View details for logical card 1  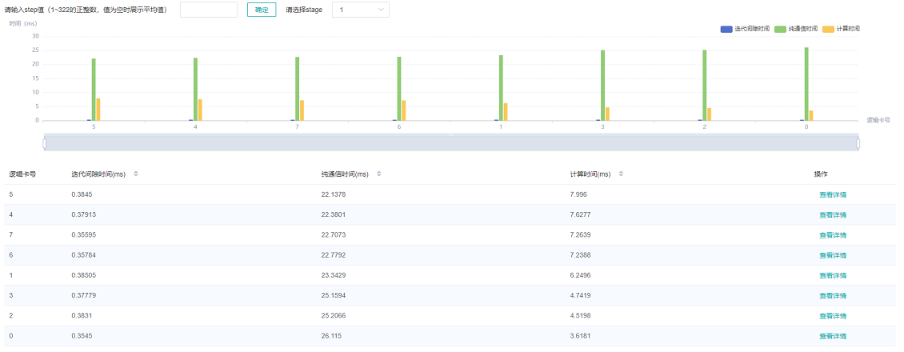tap(832, 275)
